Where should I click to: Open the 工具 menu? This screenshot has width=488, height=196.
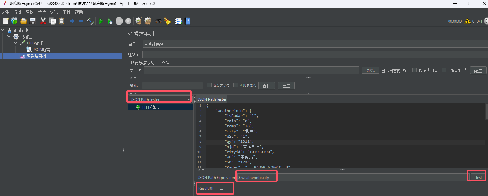[66, 12]
